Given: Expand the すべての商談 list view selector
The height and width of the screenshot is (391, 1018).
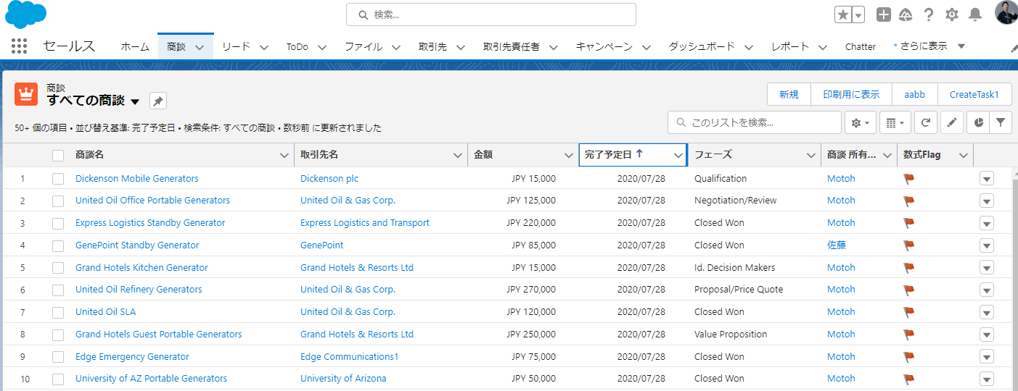Looking at the screenshot, I should tap(135, 101).
